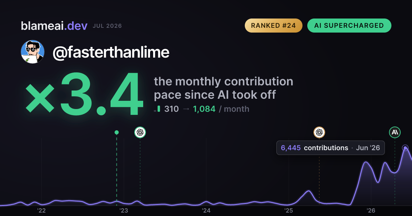Click the small green bar chart icon
This screenshot has height=216, width=412.
coord(157,109)
